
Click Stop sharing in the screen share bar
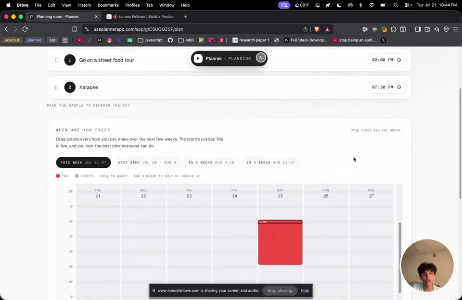click(280, 290)
